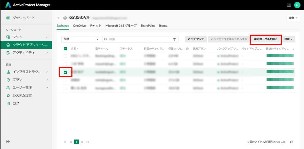Image resolution: width=304 pixels, height=149 pixels.
Task: Collapse the sidebar with the arrow icon
Action: tap(8, 142)
